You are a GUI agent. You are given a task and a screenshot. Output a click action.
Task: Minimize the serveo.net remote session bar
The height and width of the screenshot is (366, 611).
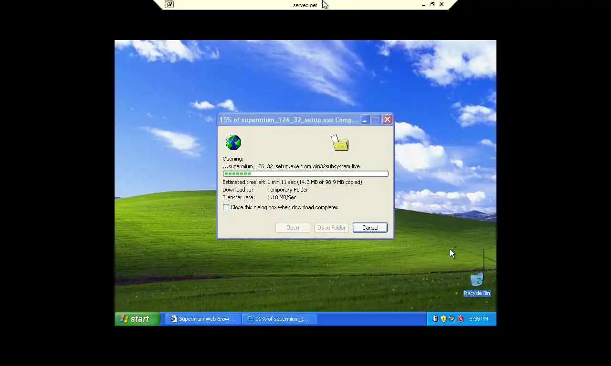point(423,5)
